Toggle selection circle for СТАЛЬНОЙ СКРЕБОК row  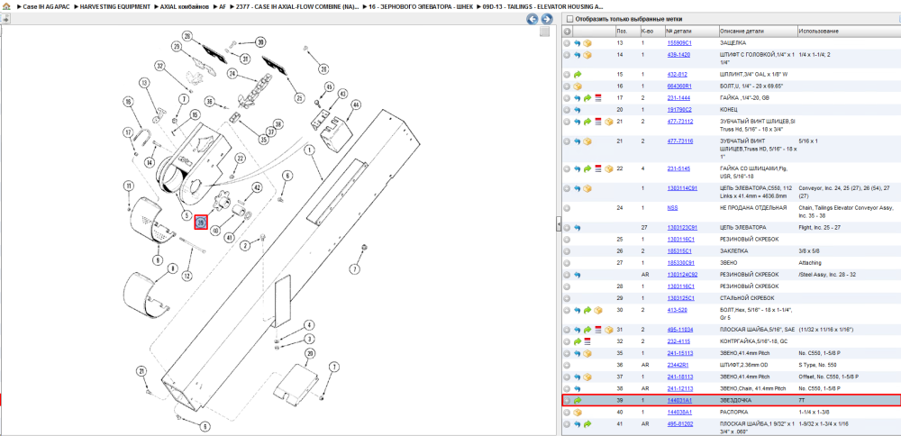(567, 298)
